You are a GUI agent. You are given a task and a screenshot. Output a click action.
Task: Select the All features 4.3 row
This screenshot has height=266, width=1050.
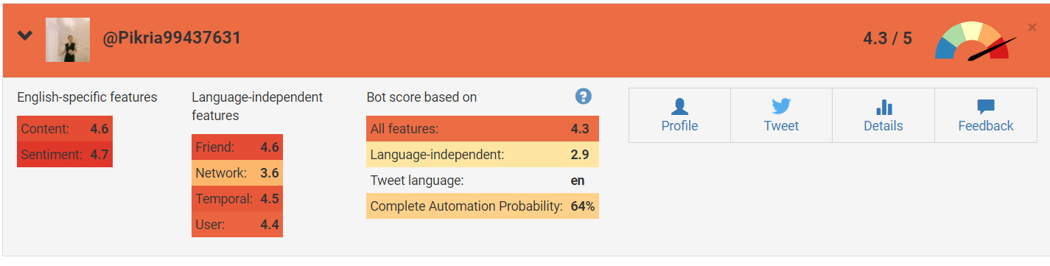pyautogui.click(x=483, y=129)
